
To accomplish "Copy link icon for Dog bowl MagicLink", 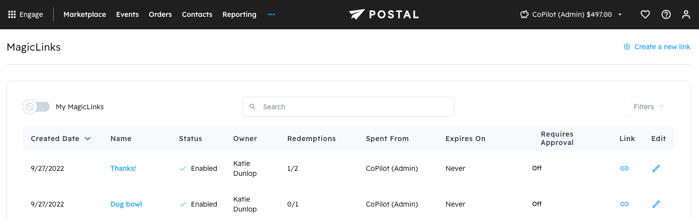I will [624, 204].
